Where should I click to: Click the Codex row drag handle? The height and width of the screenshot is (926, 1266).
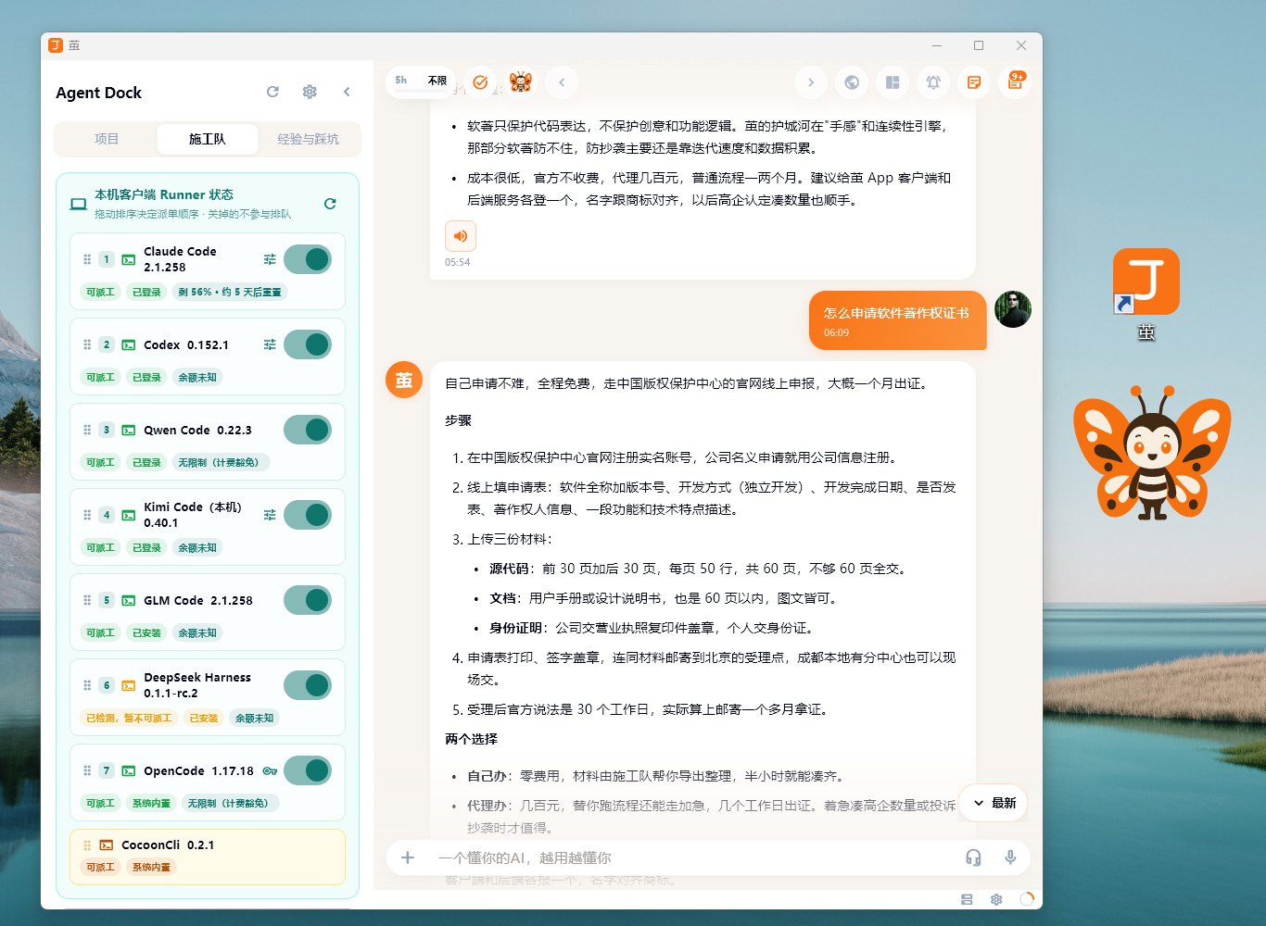(x=87, y=344)
